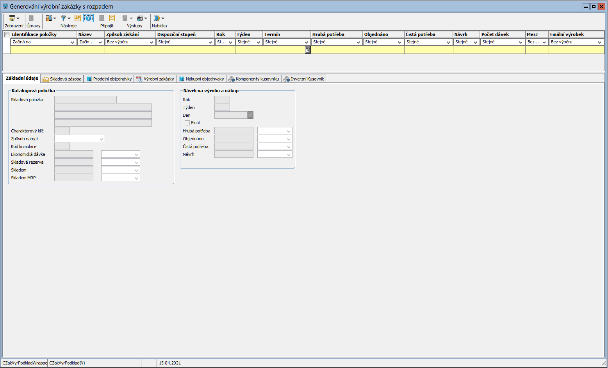608x368 pixels.
Task: Click the blue help question mark icon
Action: pyautogui.click(x=89, y=18)
